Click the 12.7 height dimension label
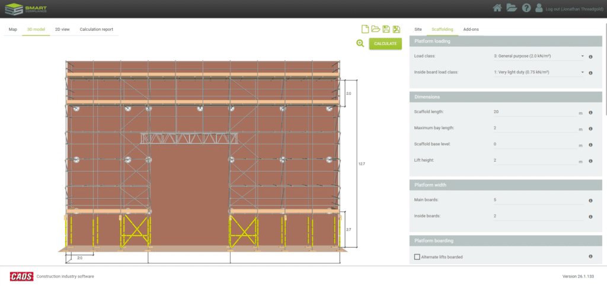 (362, 164)
